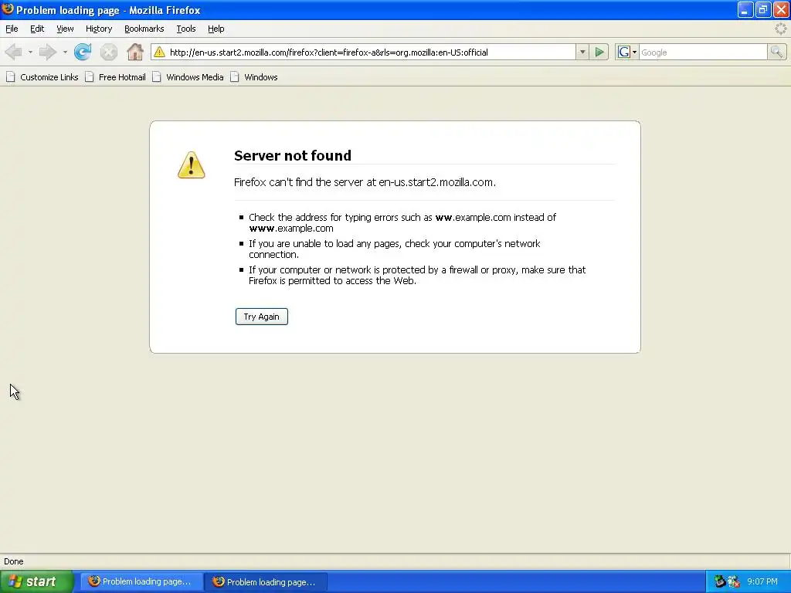791x593 pixels.
Task: Click the loading throbber icon
Action: [781, 29]
